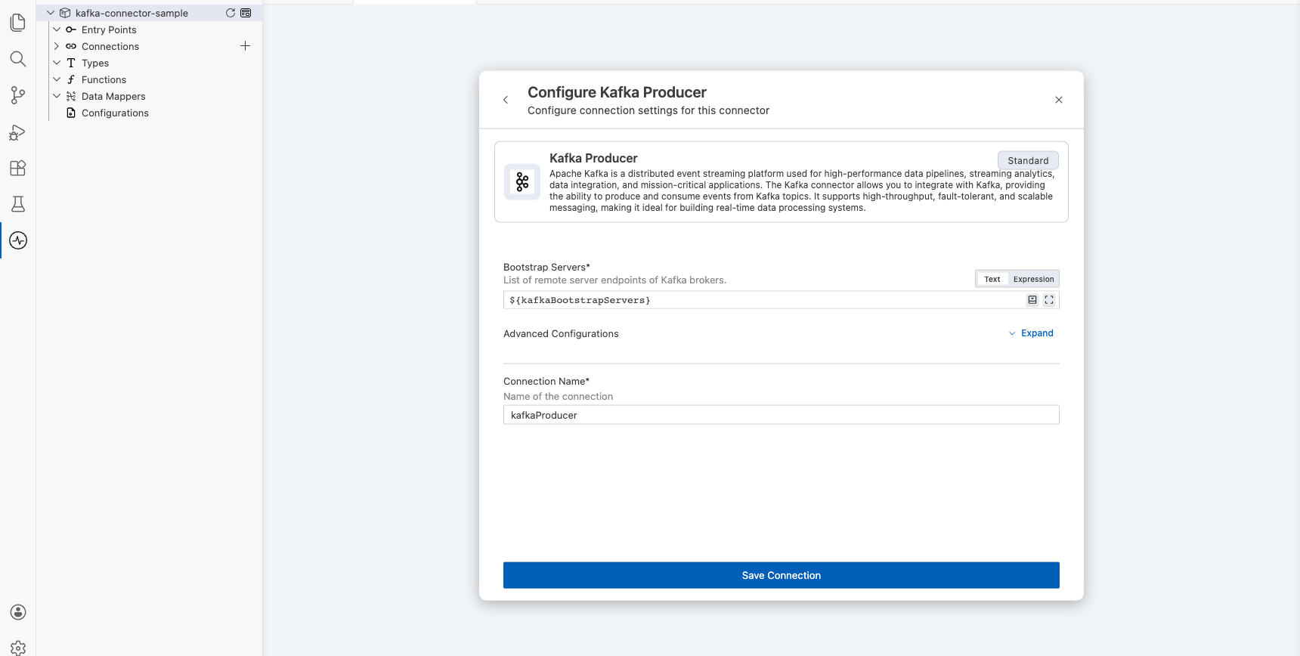Viewport: 1300px width, 656px height.
Task: Expand the Connections chevron
Action: (x=57, y=46)
